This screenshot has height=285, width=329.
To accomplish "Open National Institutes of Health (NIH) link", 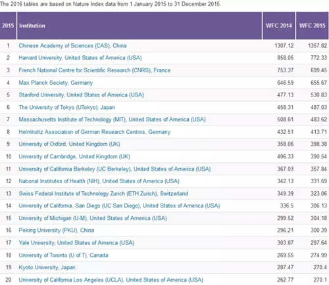I will [x=99, y=181].
